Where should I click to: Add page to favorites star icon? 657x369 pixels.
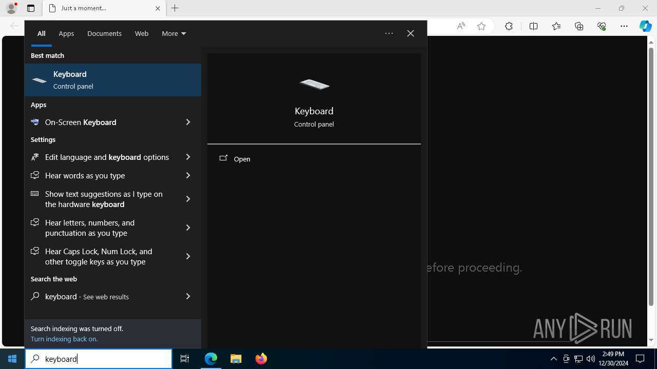tap(481, 26)
